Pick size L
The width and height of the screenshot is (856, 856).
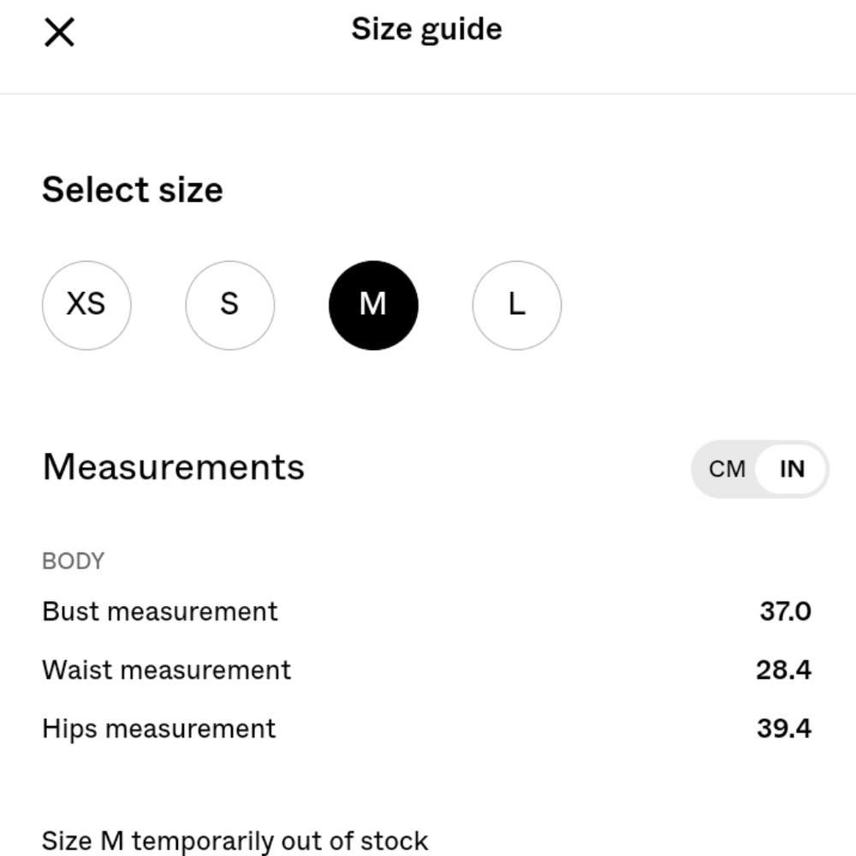click(x=516, y=306)
